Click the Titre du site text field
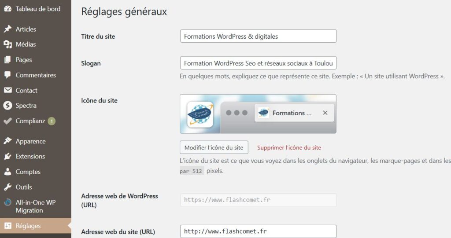The width and height of the screenshot is (451, 238). click(258, 37)
